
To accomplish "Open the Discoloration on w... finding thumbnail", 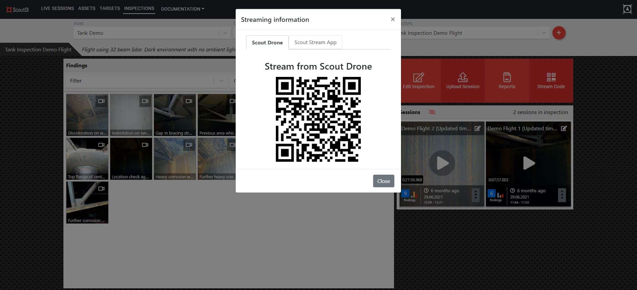I will coord(87,115).
